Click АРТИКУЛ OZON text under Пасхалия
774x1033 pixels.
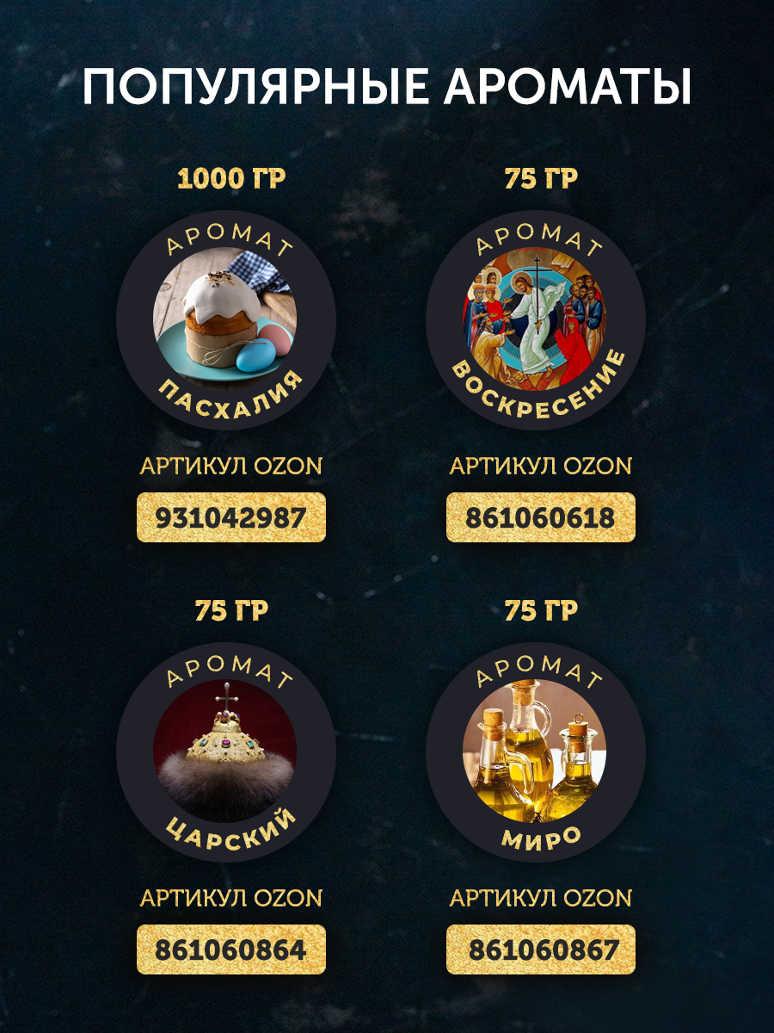coord(231,467)
